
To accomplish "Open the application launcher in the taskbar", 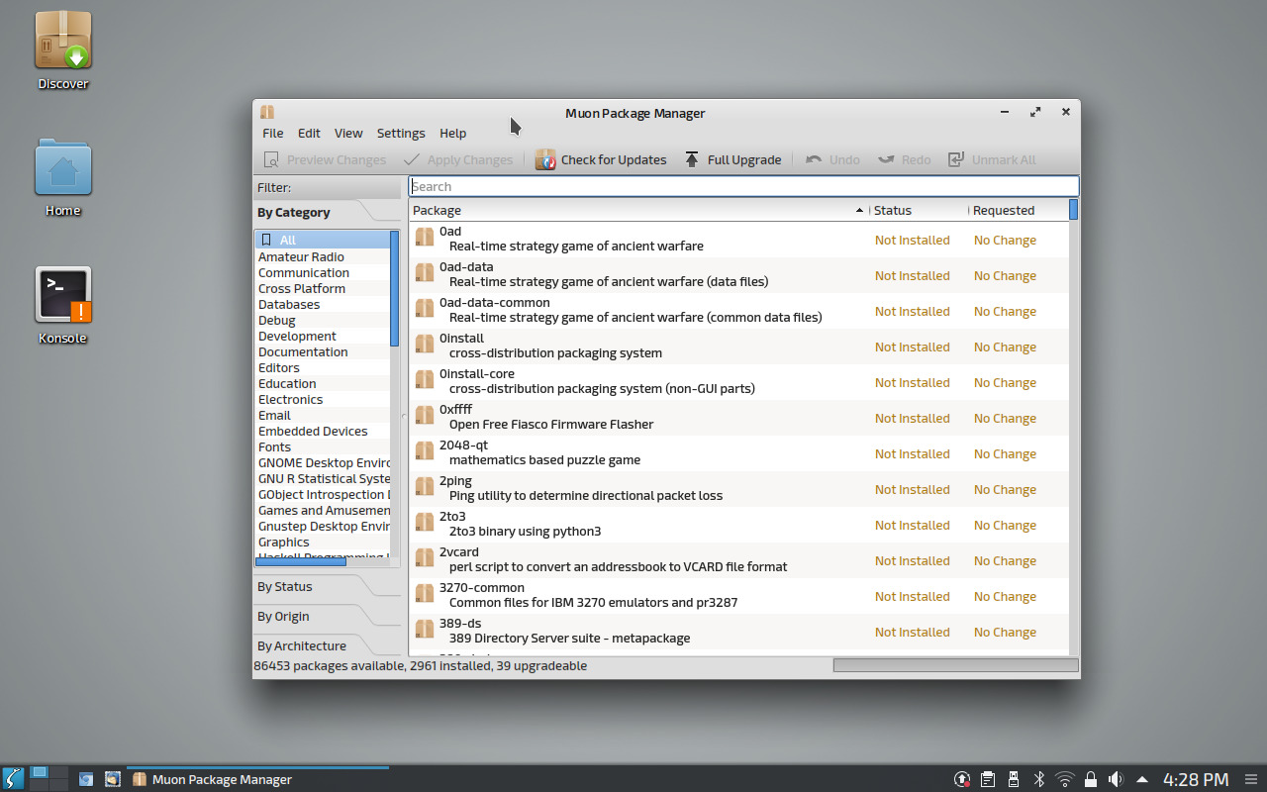I will pyautogui.click(x=12, y=779).
